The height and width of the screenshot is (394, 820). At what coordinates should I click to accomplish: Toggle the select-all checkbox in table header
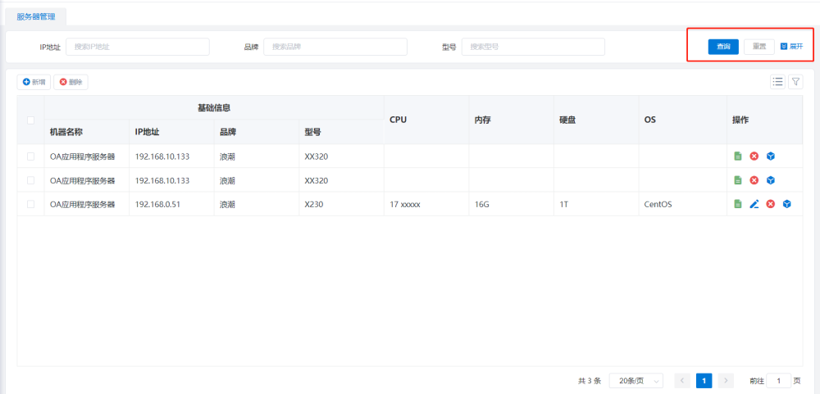pyautogui.click(x=31, y=120)
